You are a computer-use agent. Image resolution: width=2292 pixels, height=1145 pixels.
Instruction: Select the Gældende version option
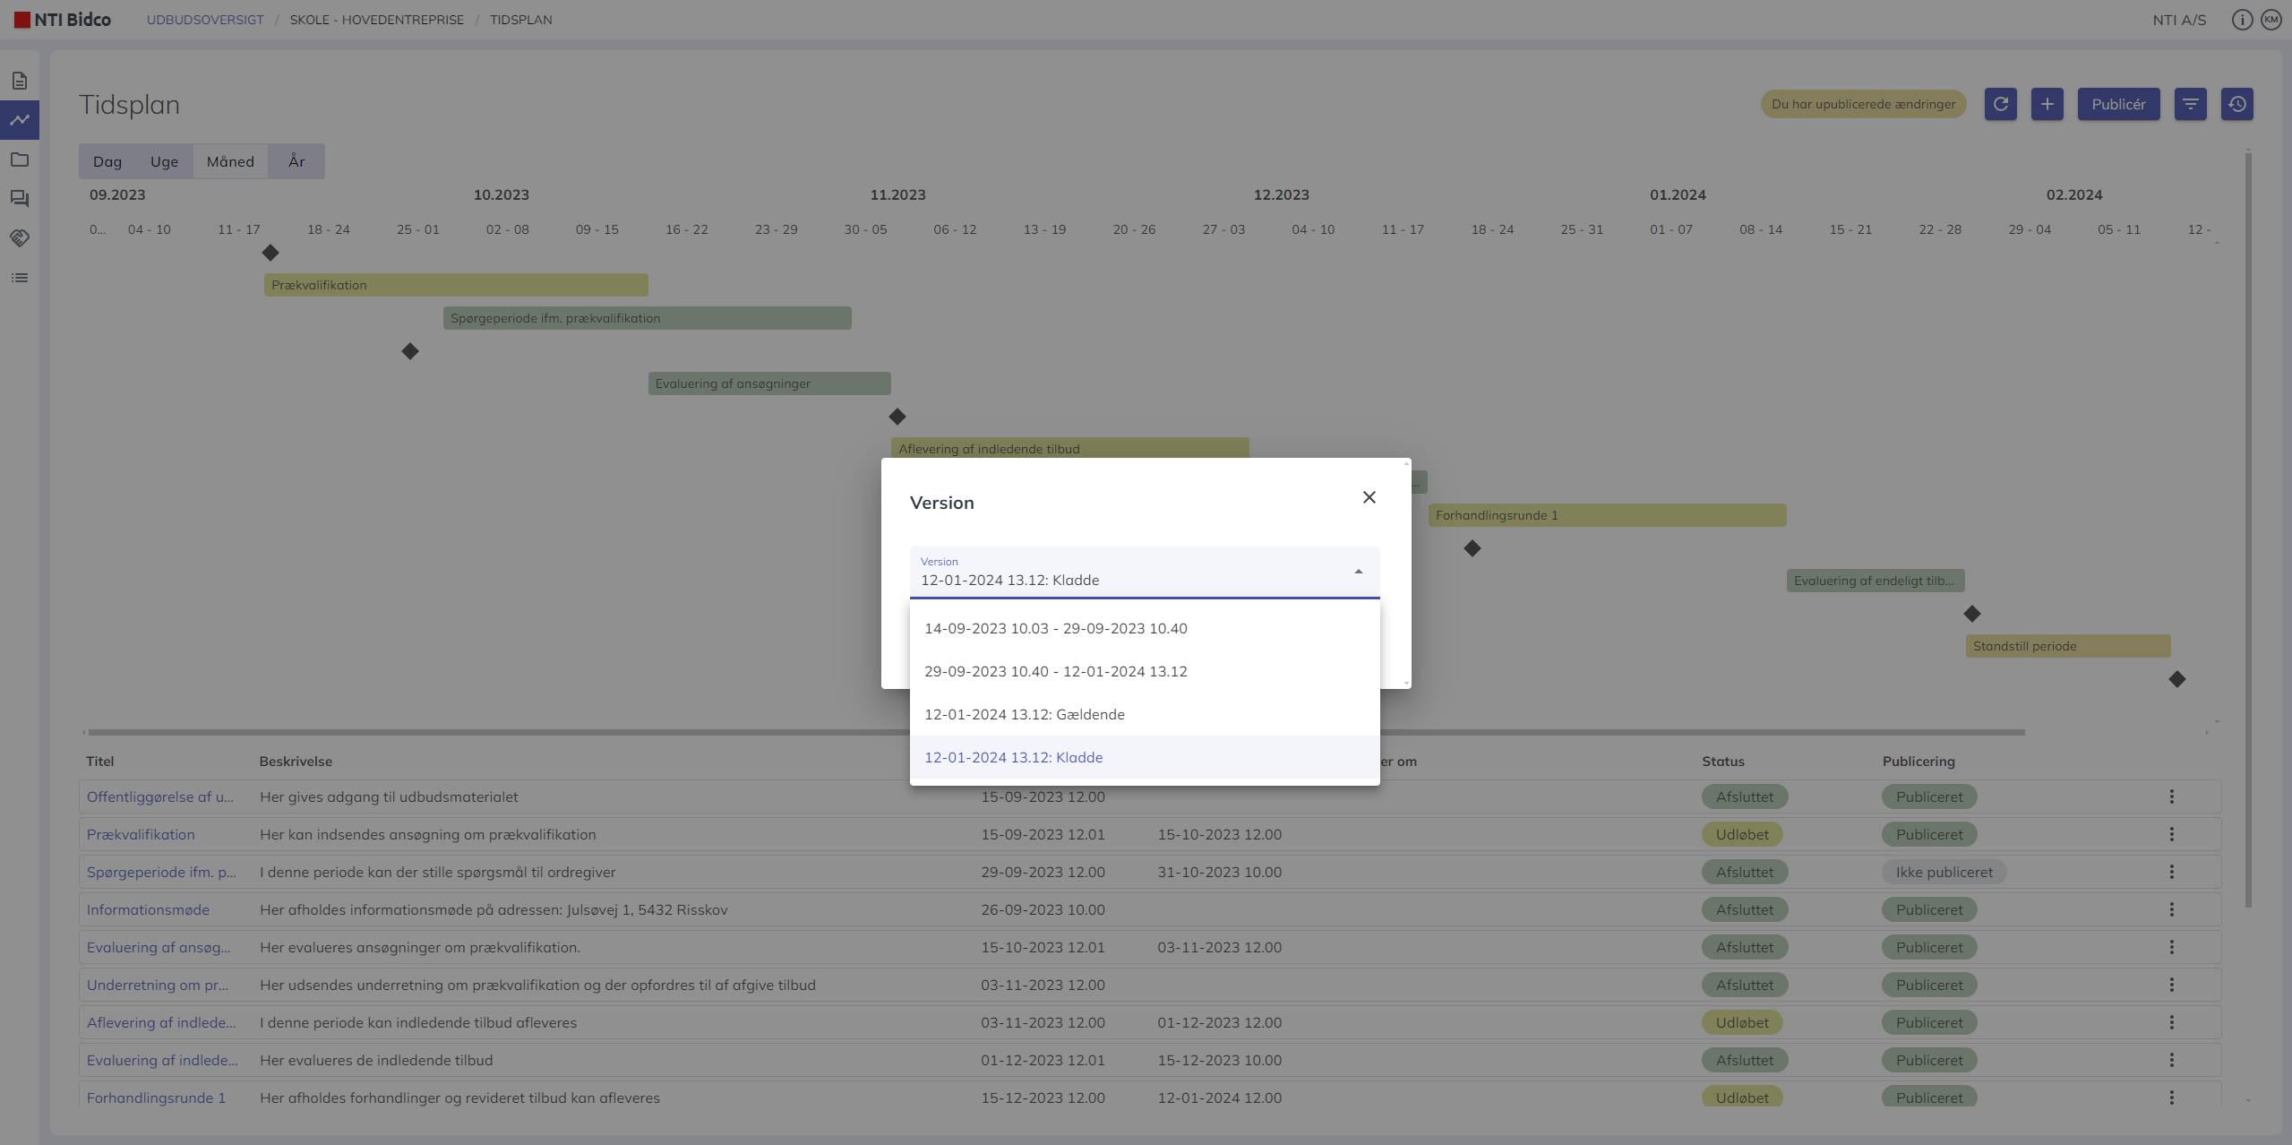point(1024,714)
